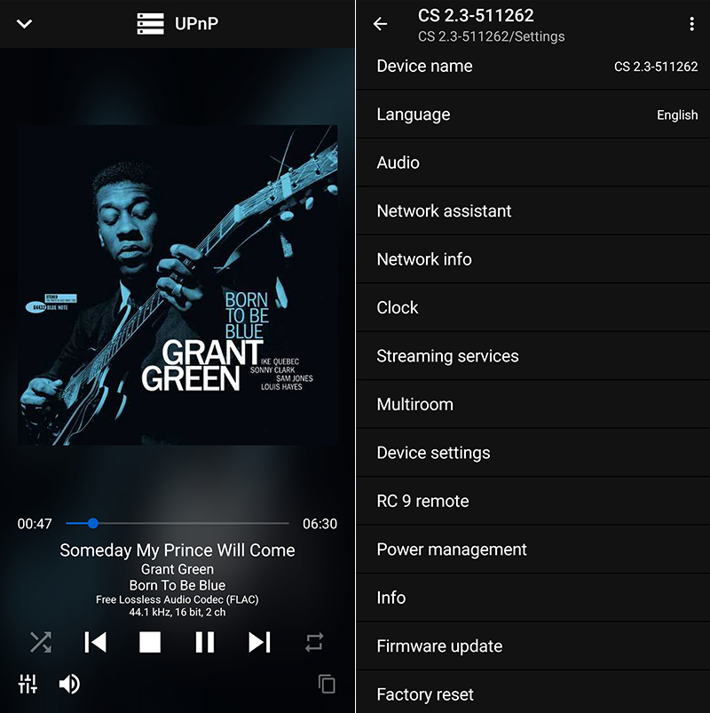Toggle shuffle playback
The height and width of the screenshot is (713, 710).
click(x=41, y=642)
